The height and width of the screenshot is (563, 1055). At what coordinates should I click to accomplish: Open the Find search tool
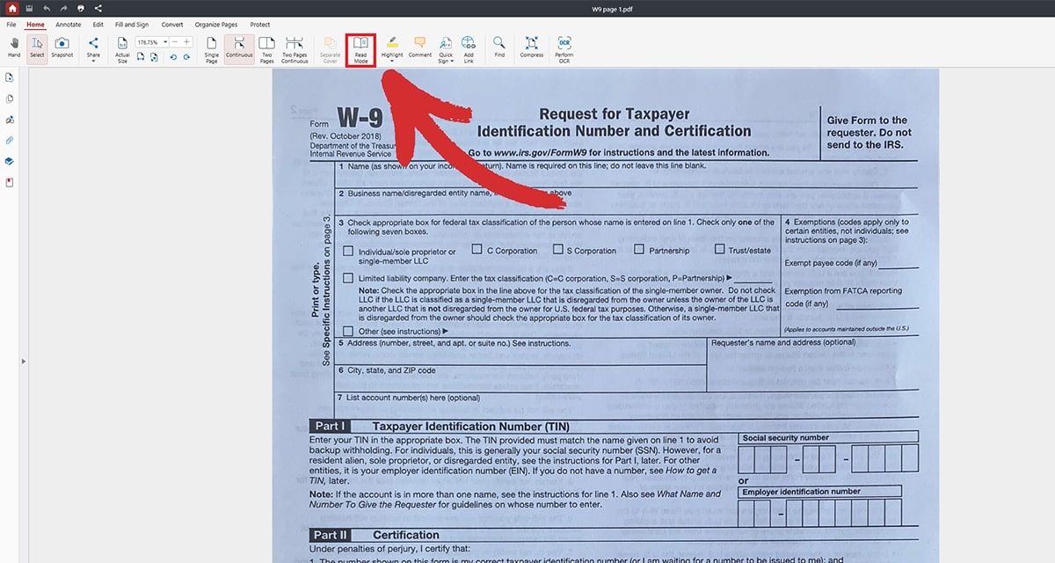(499, 47)
